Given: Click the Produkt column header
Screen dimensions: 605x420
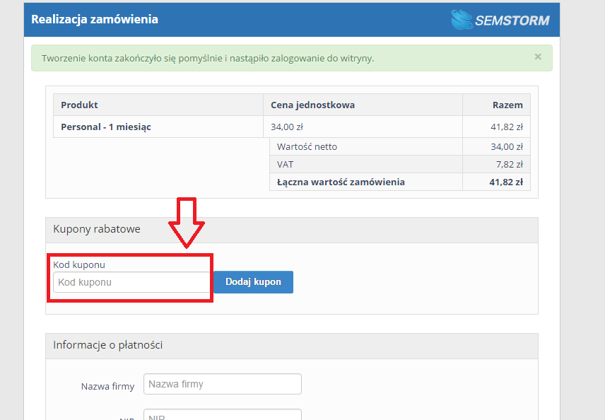Looking at the screenshot, I should pos(79,105).
